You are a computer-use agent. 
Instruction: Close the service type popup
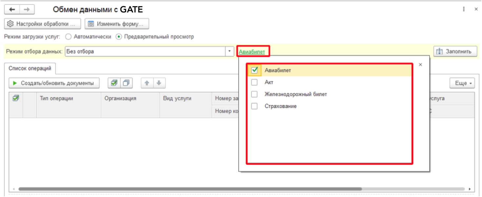[420, 65]
